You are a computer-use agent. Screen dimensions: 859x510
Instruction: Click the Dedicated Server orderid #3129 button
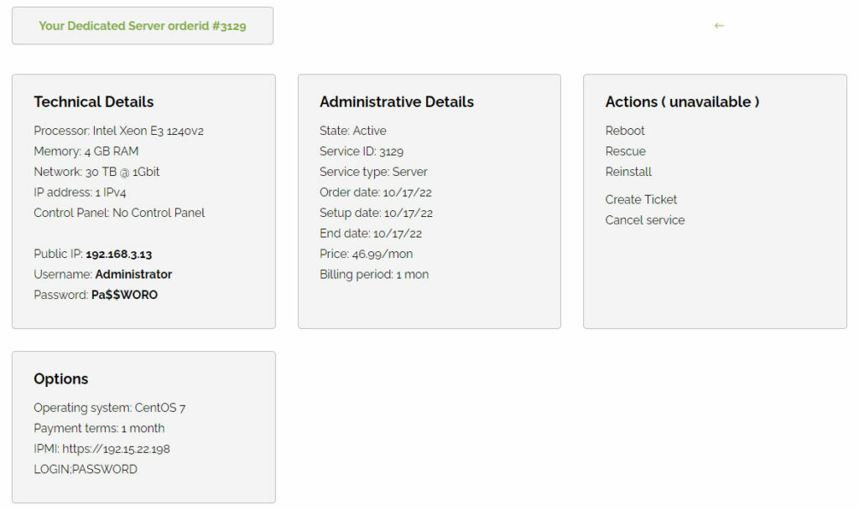(143, 26)
